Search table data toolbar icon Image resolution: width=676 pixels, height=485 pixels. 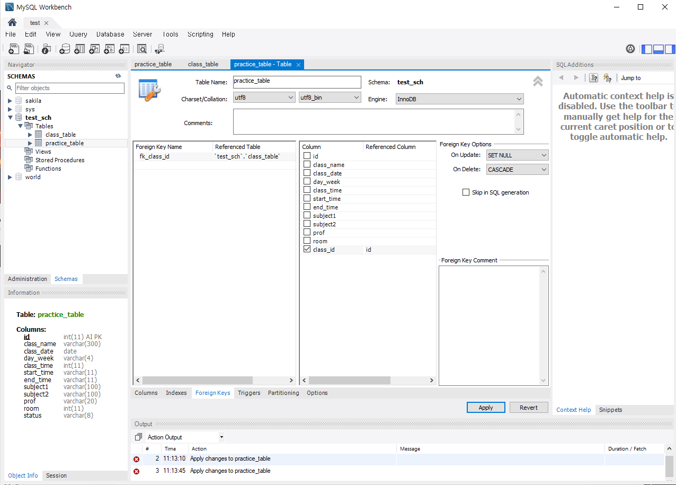pyautogui.click(x=142, y=49)
